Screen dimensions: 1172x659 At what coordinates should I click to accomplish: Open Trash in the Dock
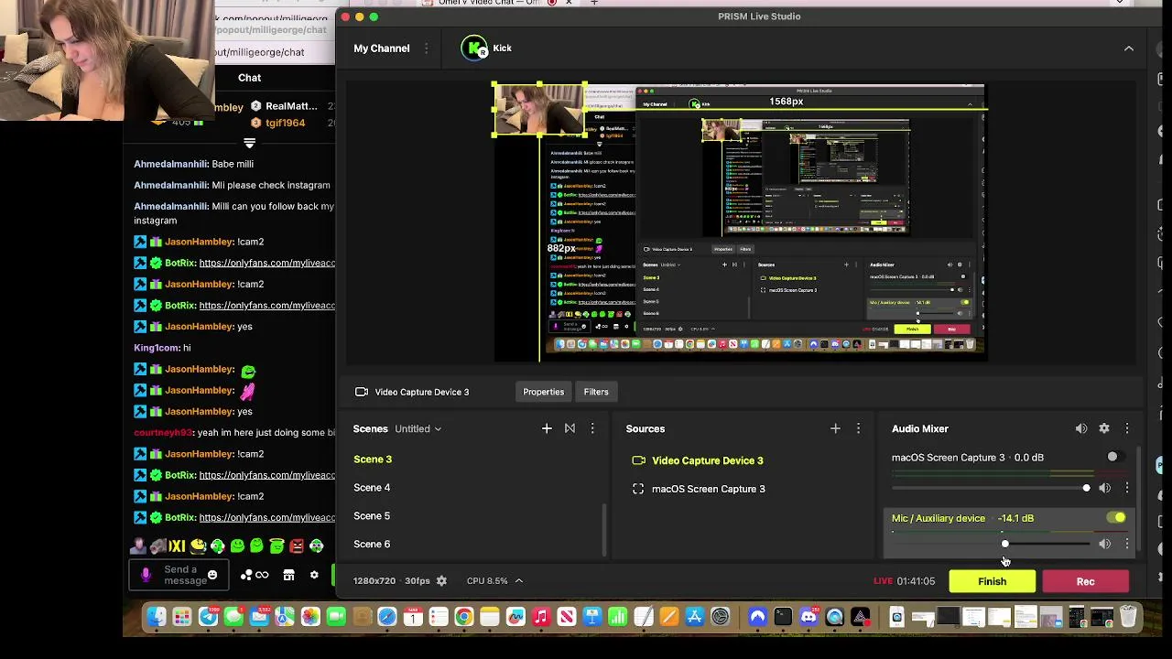click(x=1128, y=618)
